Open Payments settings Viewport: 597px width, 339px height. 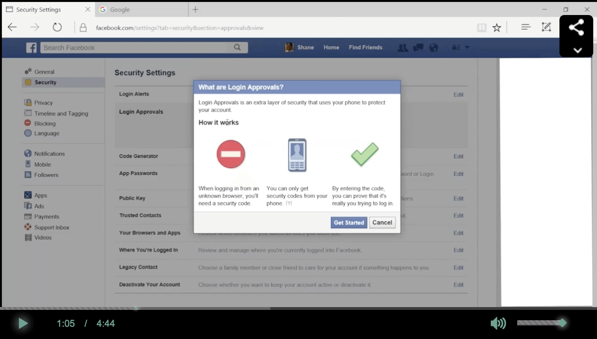[x=46, y=217]
